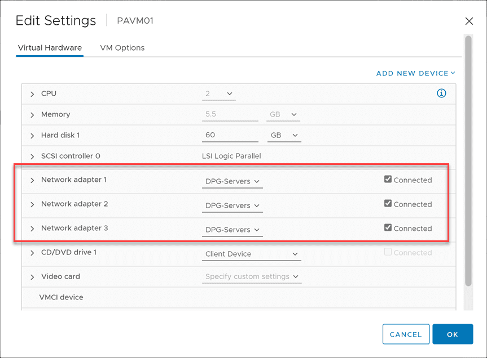Toggle Connected checkbox for Network adapter 3
Image resolution: width=487 pixels, height=358 pixels.
coord(388,228)
